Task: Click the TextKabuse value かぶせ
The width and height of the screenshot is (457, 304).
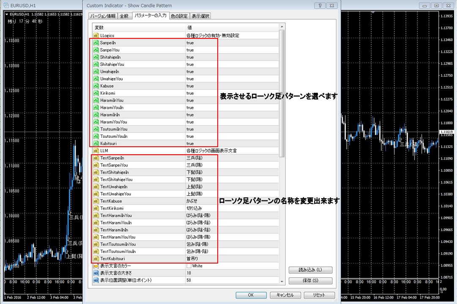Action: click(x=192, y=201)
